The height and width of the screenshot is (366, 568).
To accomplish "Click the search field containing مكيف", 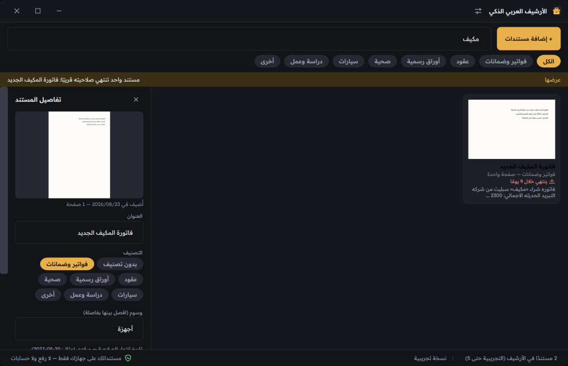I will click(x=249, y=39).
